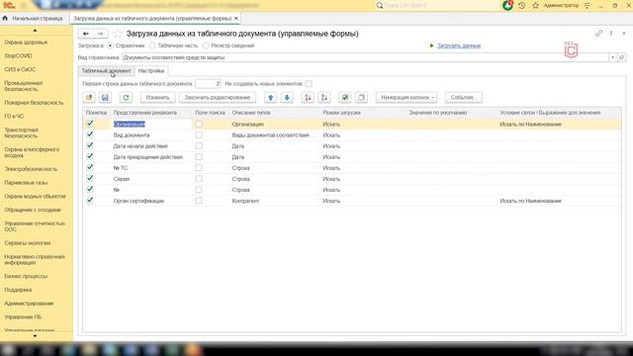633x356 pixels.
Task: Click the save settings floppy disk icon
Action: 105,97
